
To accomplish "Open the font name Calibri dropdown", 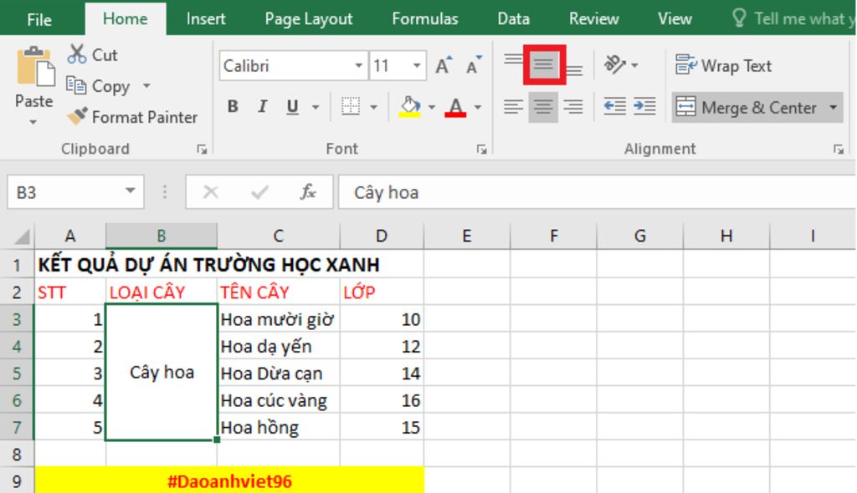I will pos(358,65).
